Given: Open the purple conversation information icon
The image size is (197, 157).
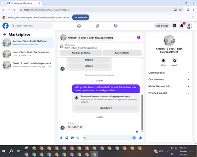Looking at the screenshot, I should coord(139,37).
